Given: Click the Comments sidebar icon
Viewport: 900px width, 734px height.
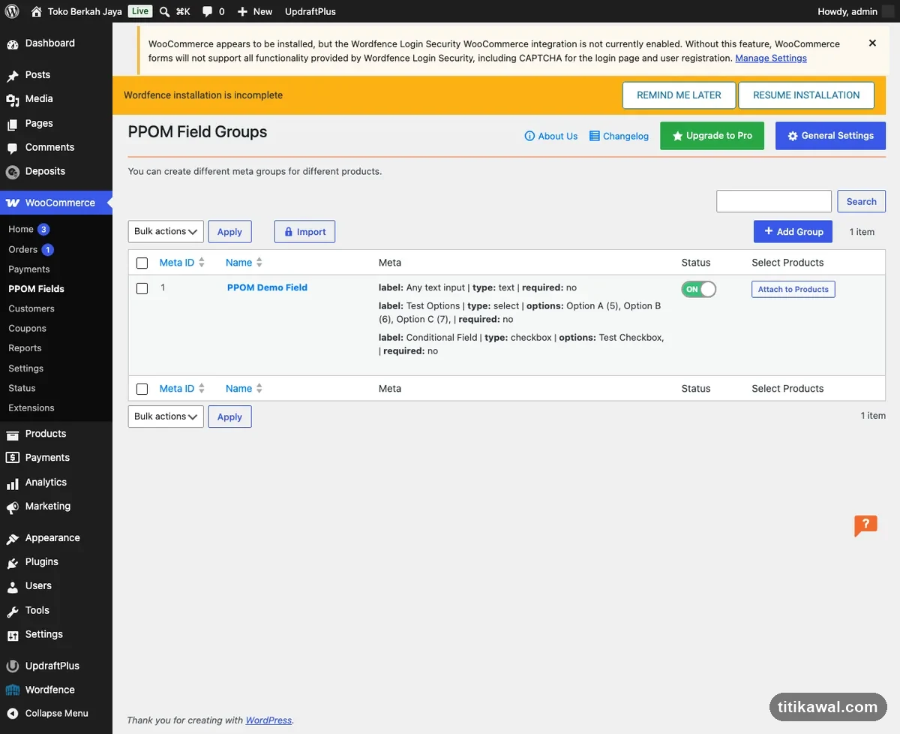Looking at the screenshot, I should coord(13,148).
